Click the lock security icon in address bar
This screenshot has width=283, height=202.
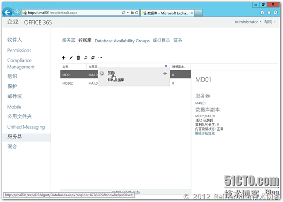coord(132,12)
